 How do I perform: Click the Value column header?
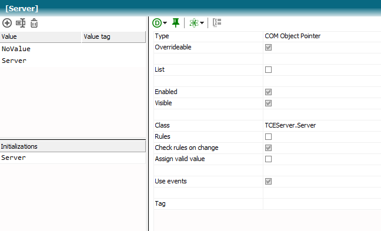[x=41, y=36]
